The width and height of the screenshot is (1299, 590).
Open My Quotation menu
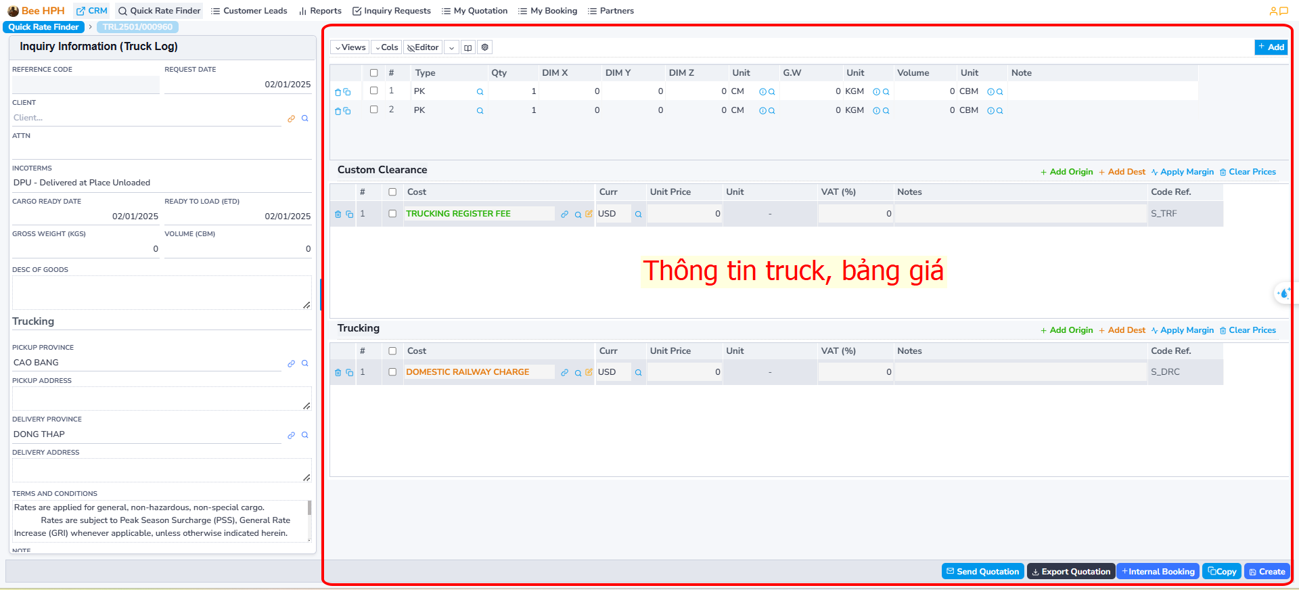(474, 11)
